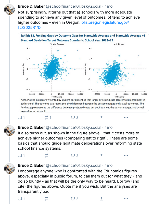The height and width of the screenshot is (204, 153).
Task: Open more options on the second post
Action: [x=126, y=155]
